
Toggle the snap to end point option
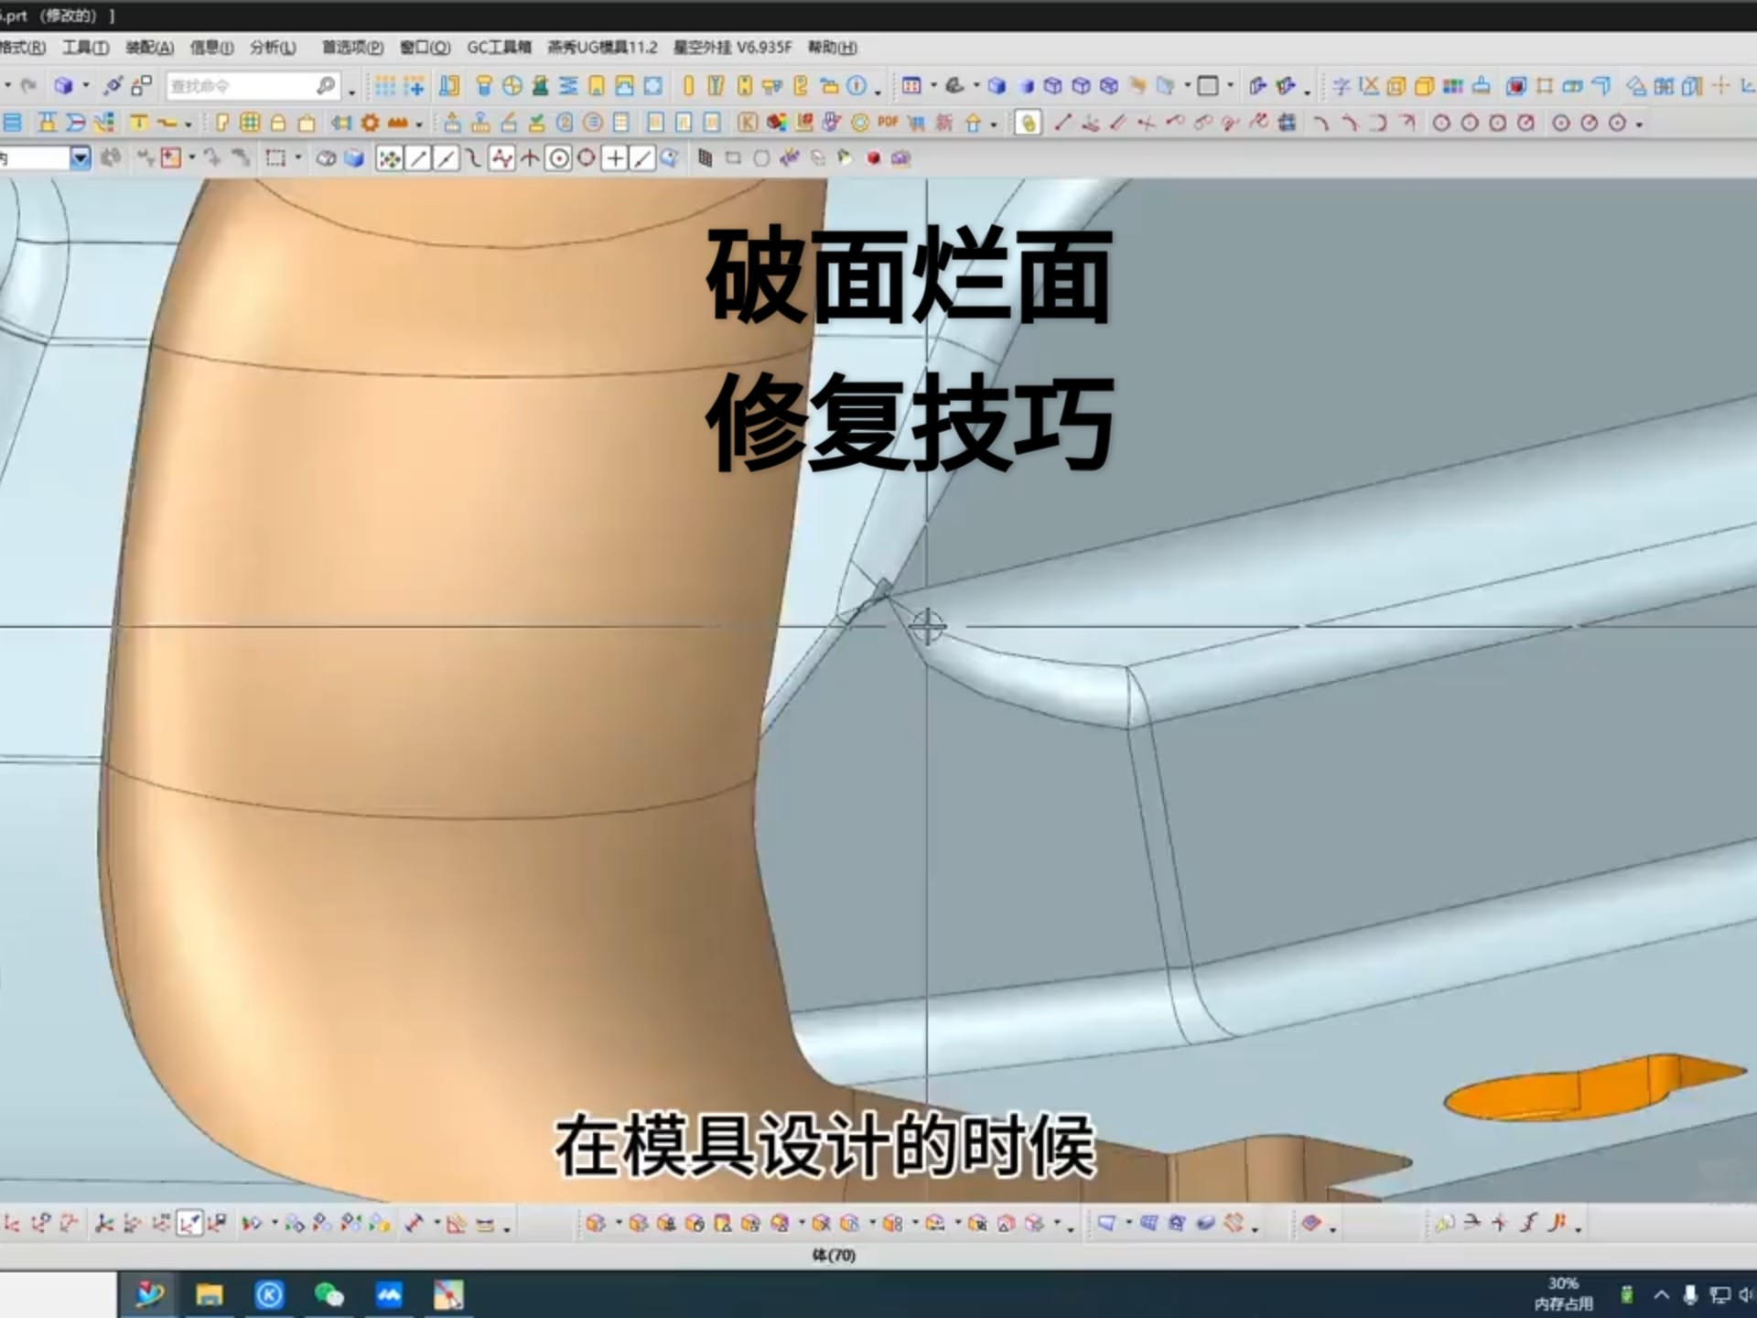[418, 158]
